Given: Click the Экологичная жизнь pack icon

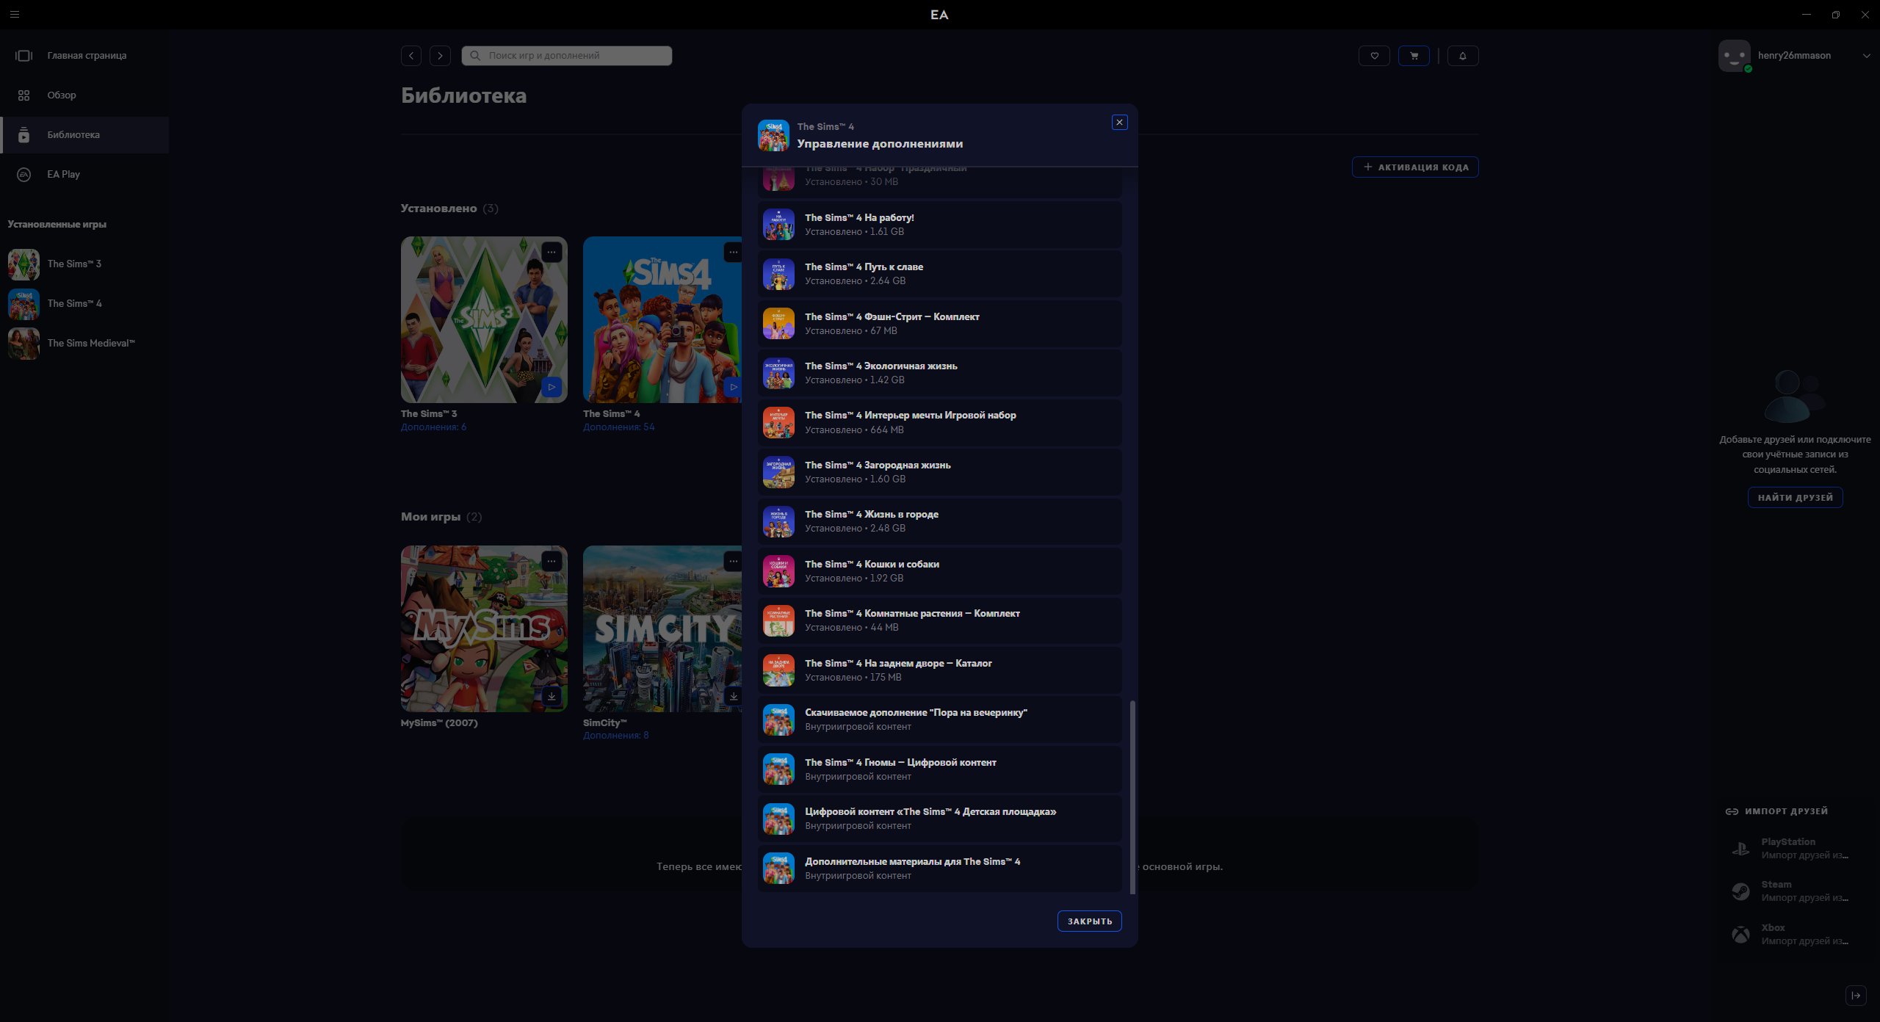Looking at the screenshot, I should [778, 373].
